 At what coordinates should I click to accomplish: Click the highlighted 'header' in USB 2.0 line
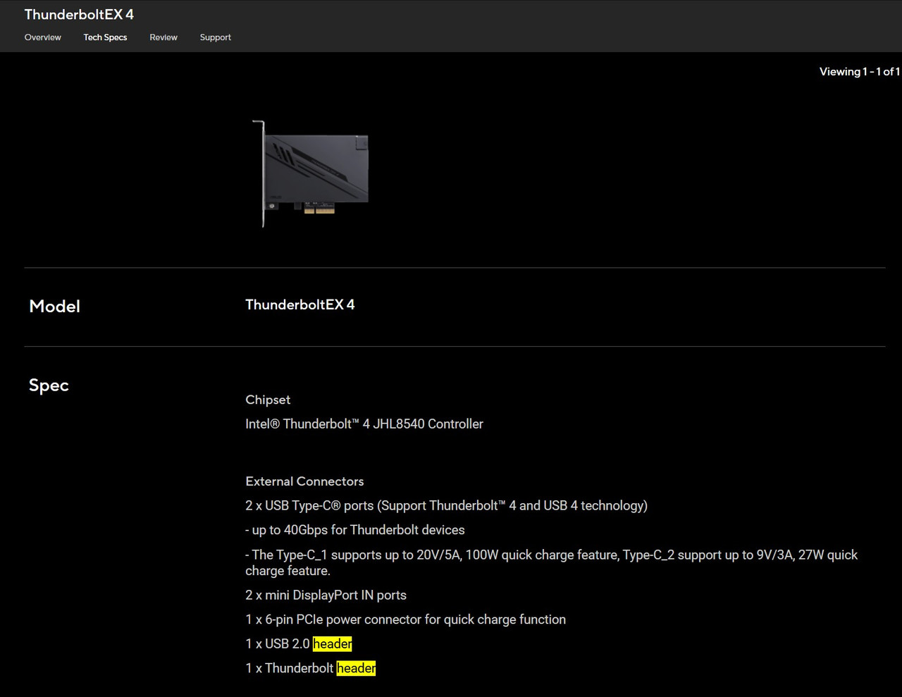(333, 644)
